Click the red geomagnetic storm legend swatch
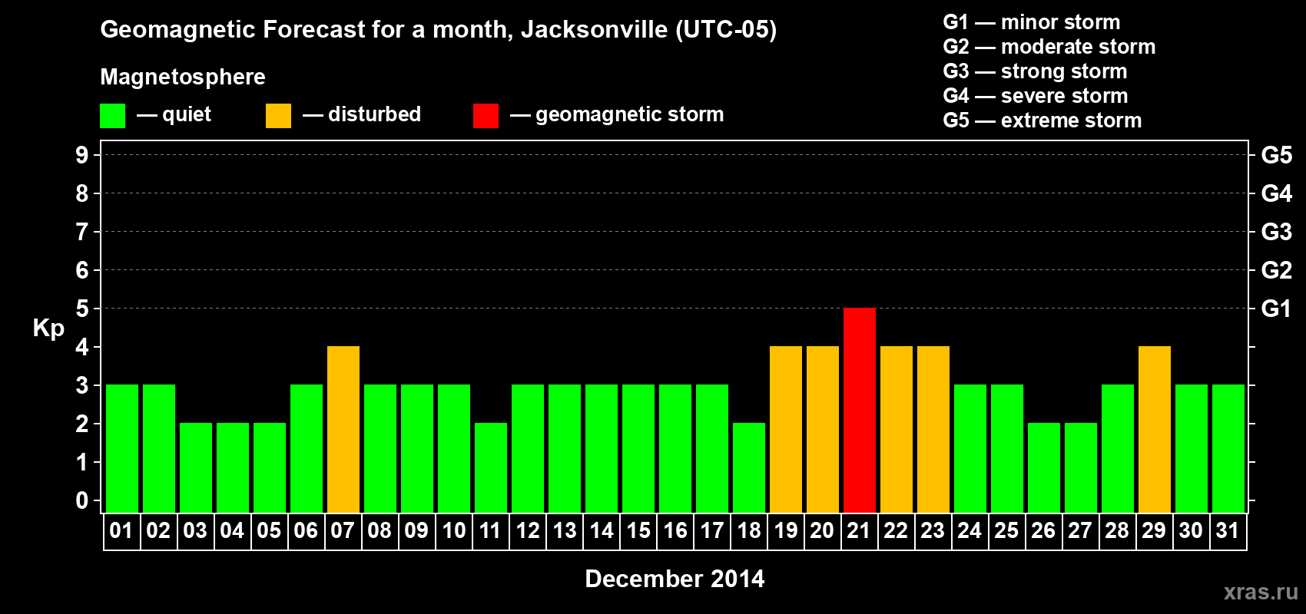The image size is (1306, 614). [486, 116]
